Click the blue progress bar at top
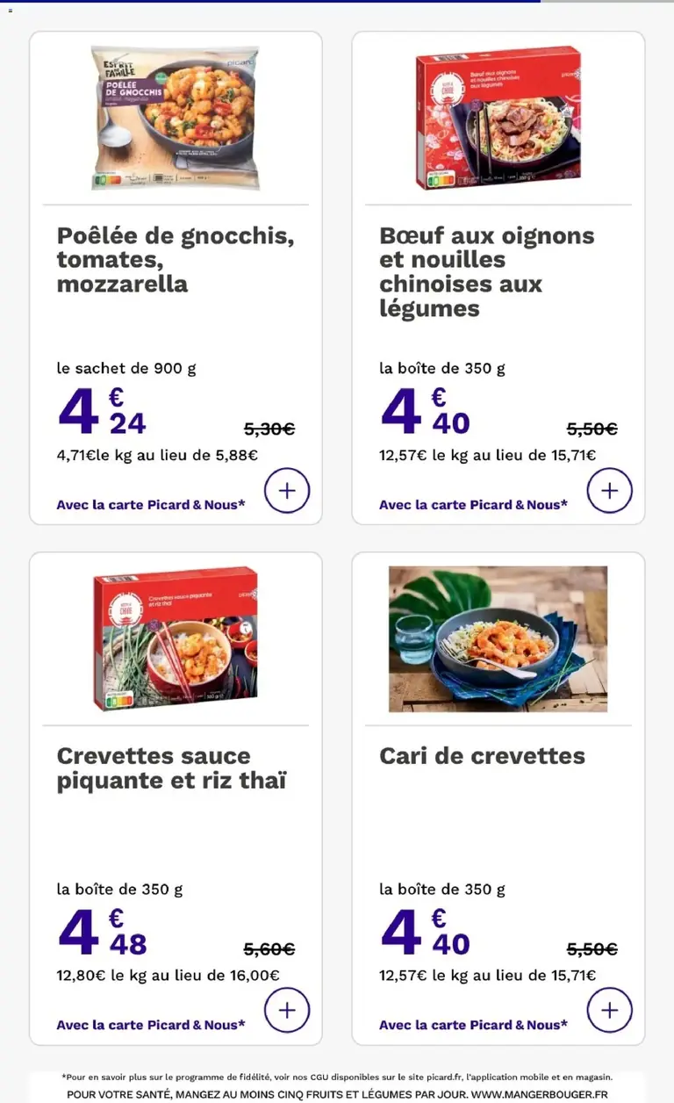Viewport: 674px width, 1103px height. pyautogui.click(x=270, y=1)
